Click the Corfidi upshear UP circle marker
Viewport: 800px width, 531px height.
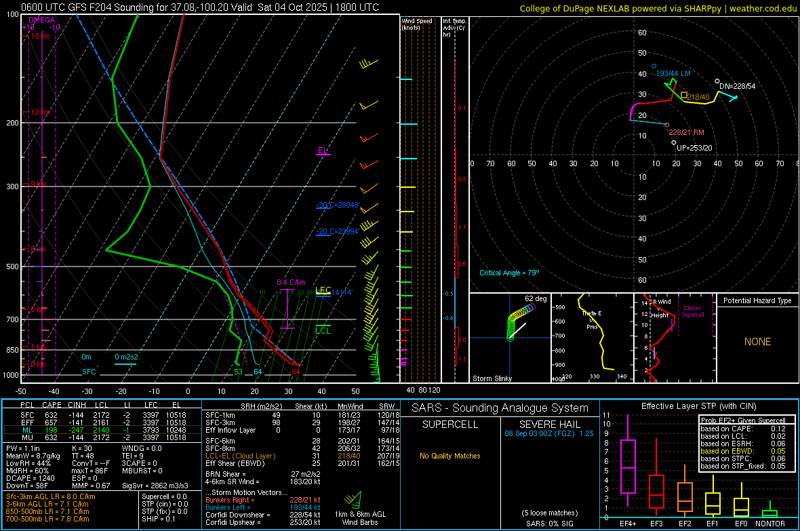pos(674,143)
